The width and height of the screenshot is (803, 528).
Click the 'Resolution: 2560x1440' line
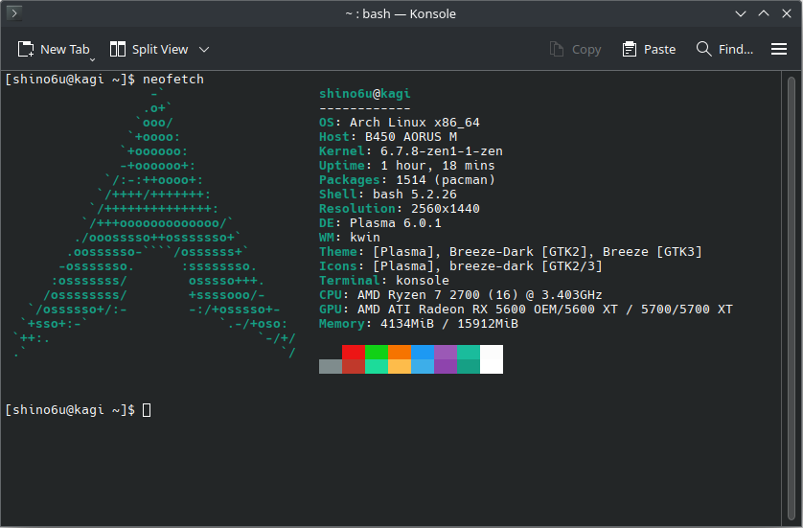400,209
